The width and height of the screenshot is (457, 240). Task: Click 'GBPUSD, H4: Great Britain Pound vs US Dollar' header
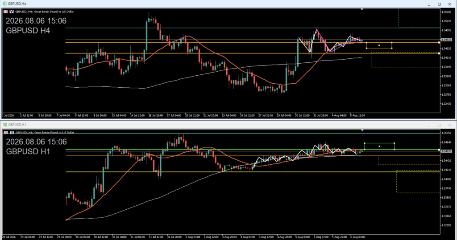tap(44, 12)
